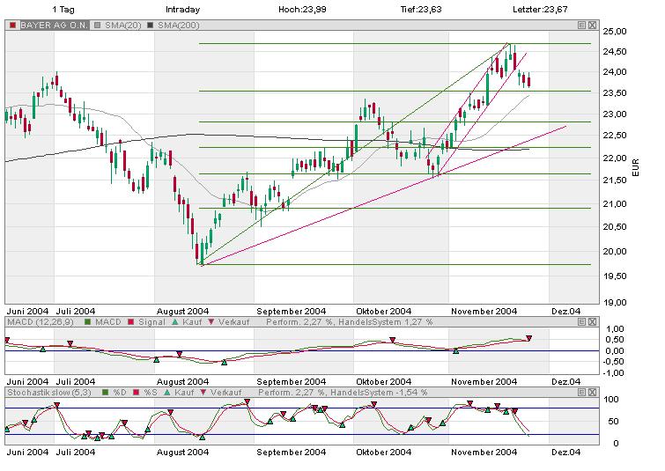Click the MACD Verkauf marker in October

[393, 340]
